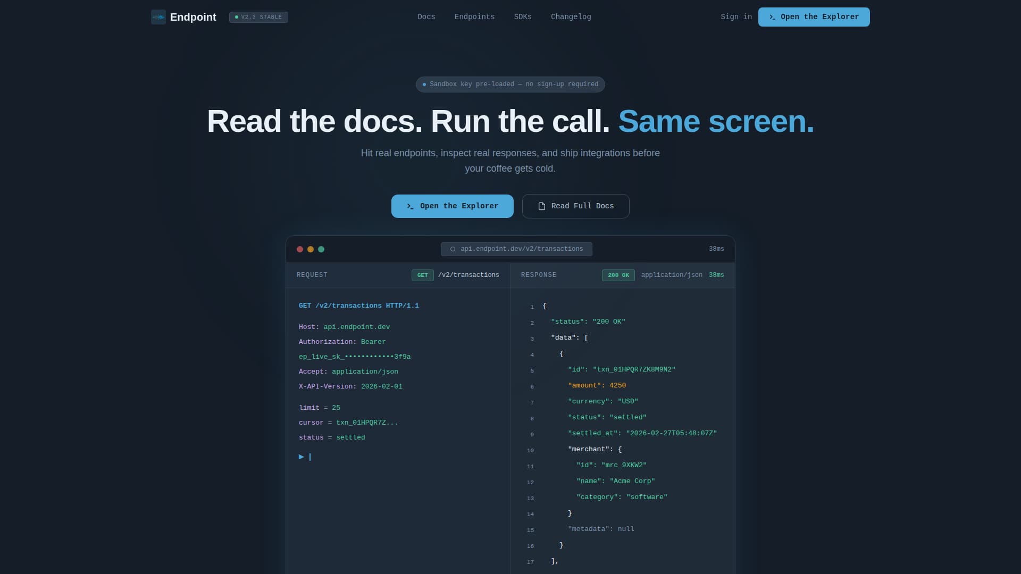
Task: Click the "data": [ response line
Action: [x=570, y=338]
